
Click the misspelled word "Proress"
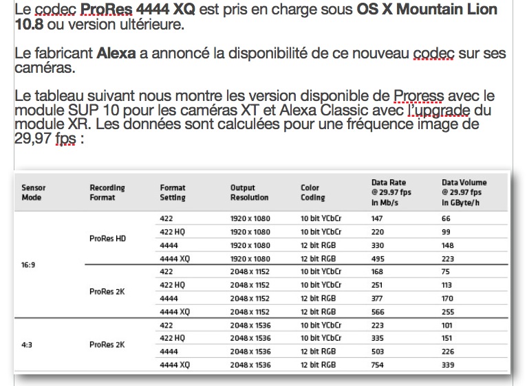click(419, 96)
